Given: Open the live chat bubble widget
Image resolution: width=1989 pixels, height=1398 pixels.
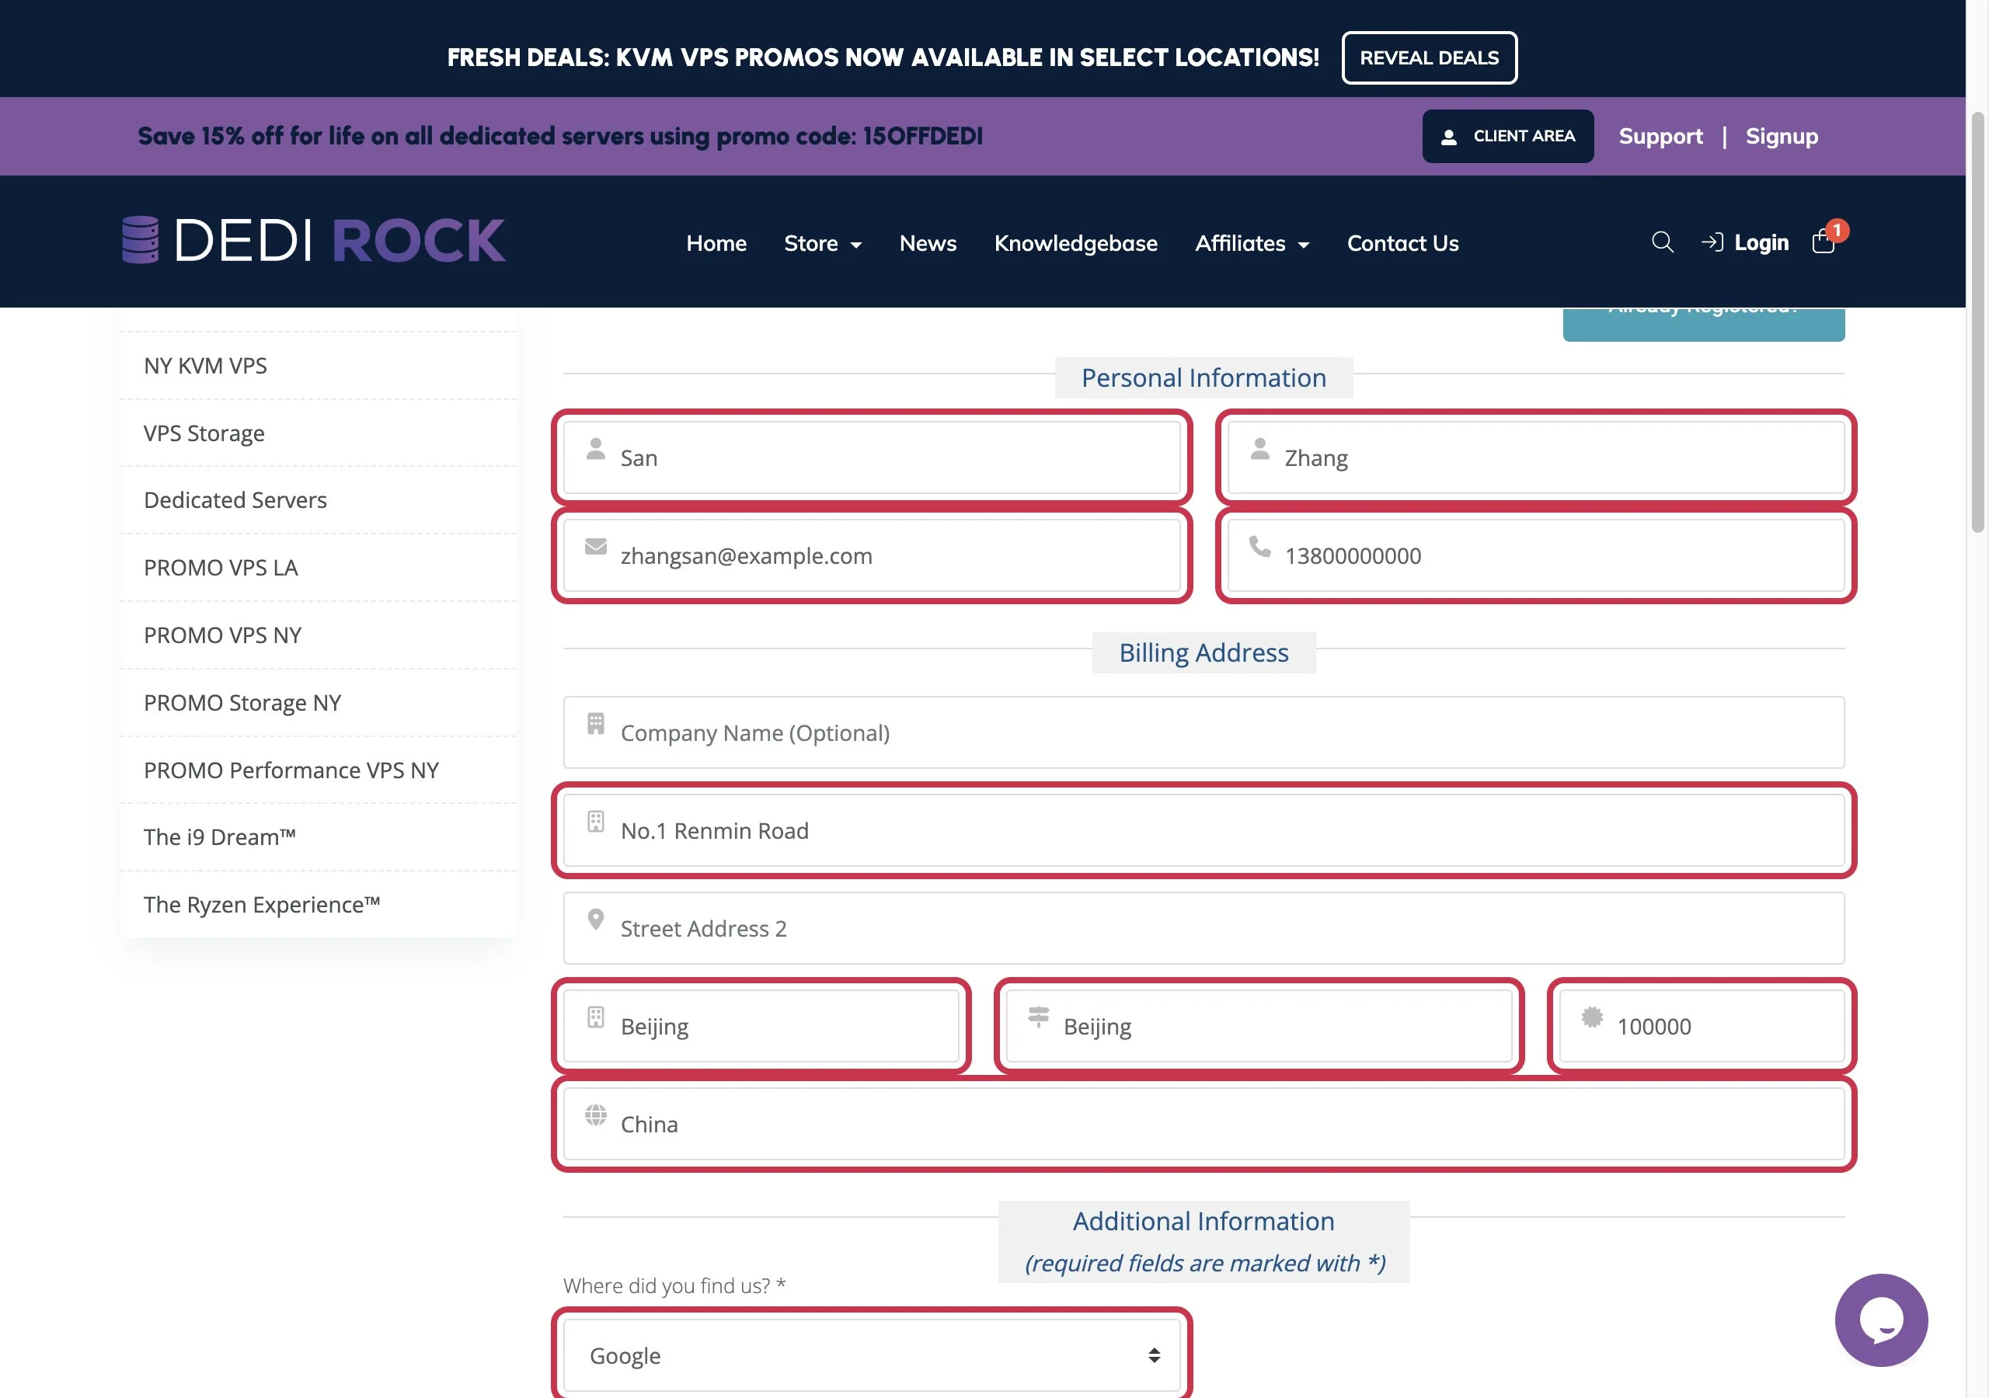Looking at the screenshot, I should (1881, 1320).
